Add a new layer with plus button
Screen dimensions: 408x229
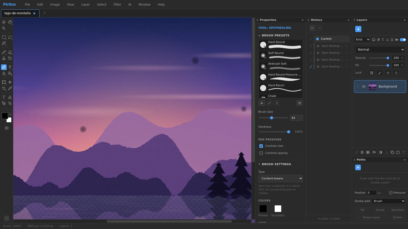click(358, 29)
